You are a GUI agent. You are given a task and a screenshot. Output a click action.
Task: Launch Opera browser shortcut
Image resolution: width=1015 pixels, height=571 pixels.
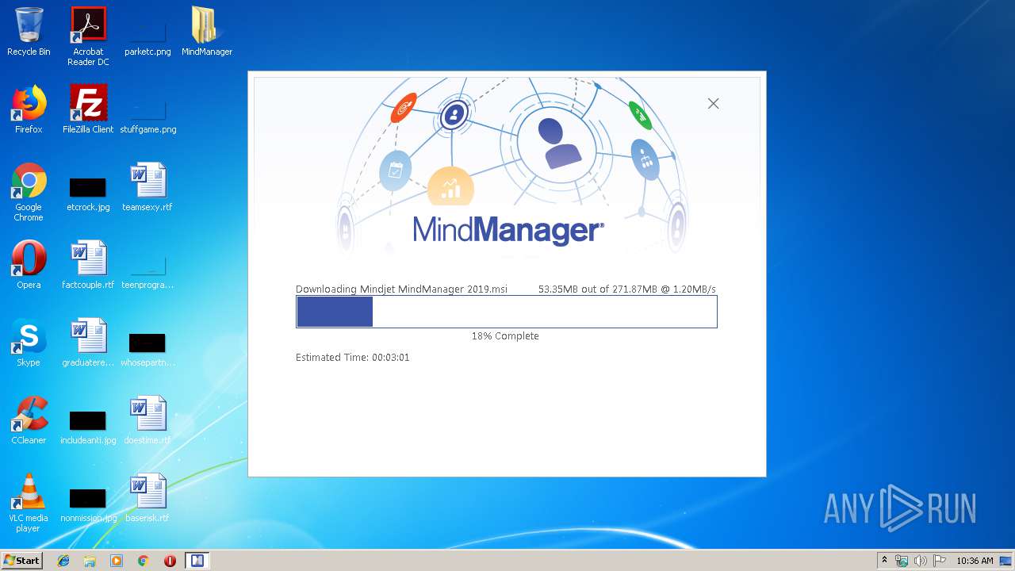click(x=29, y=265)
